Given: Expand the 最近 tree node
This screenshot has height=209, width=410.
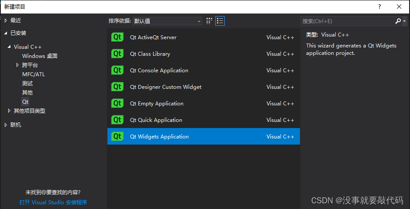Looking at the screenshot, I should 6,20.
